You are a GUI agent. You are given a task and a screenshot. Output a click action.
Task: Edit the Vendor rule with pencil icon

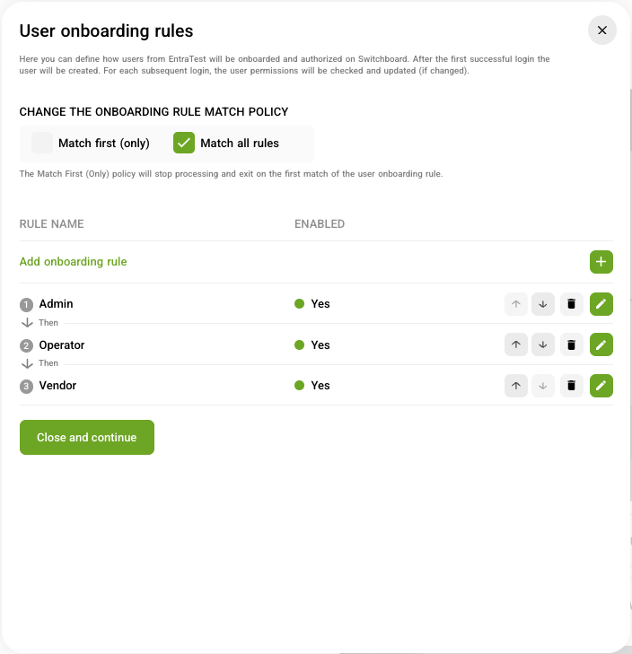click(x=601, y=386)
